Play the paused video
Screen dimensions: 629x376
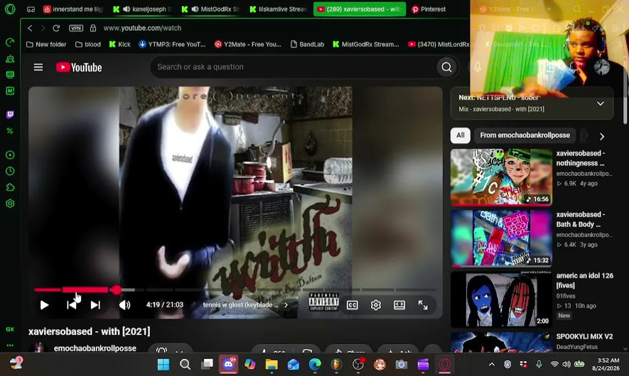(x=44, y=305)
